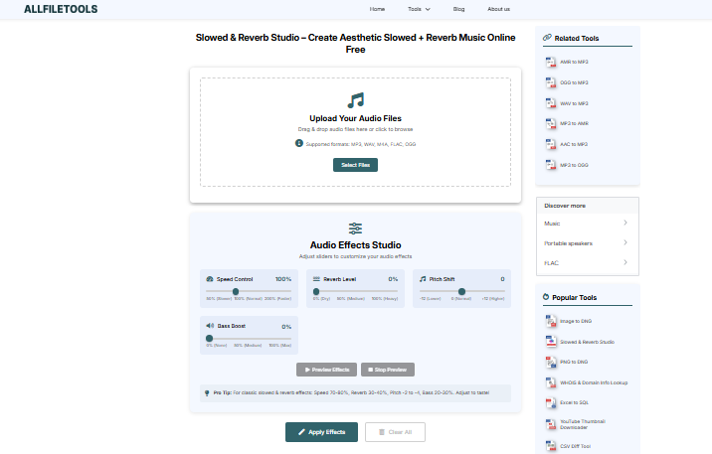The height and width of the screenshot is (454, 712).
Task: Click the AMR to MP3 file icon
Action: [x=550, y=62]
